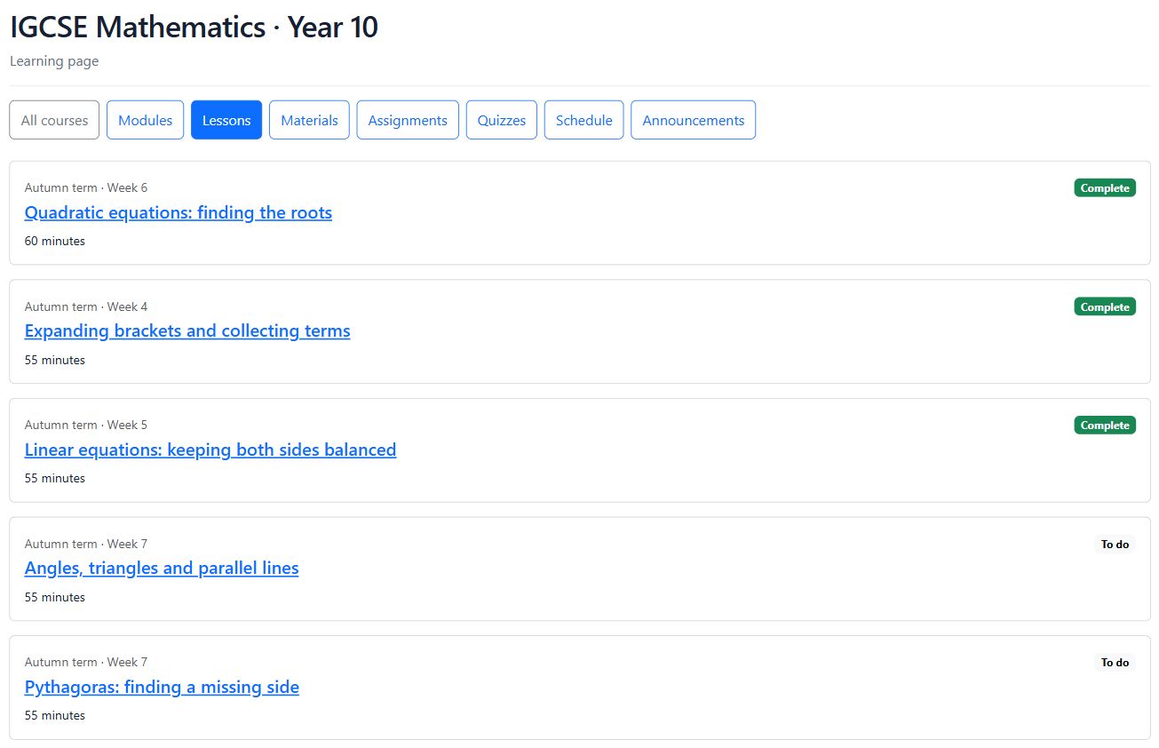Click the "Autumn term · Week 4" label
The height and width of the screenshot is (748, 1159).
(86, 306)
